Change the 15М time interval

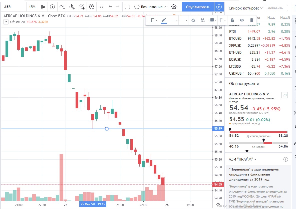pyautogui.click(x=32, y=7)
